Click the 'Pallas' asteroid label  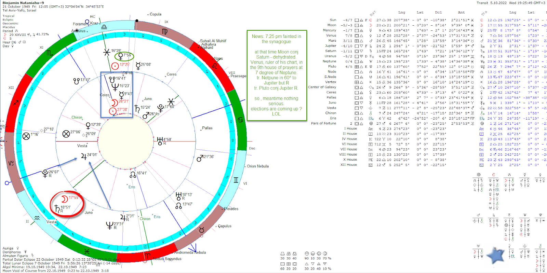click(x=207, y=128)
